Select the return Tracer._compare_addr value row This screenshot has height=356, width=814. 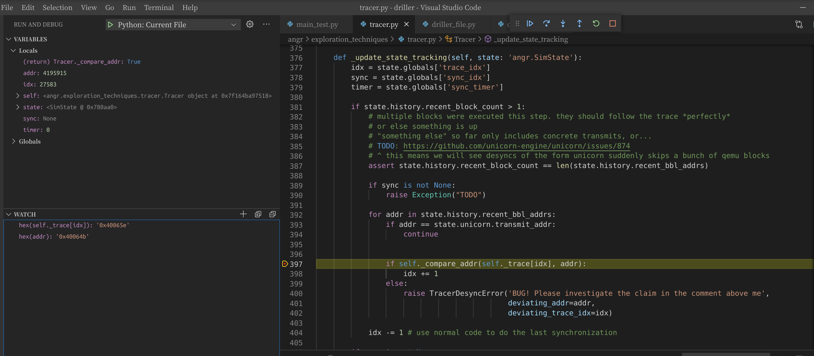(x=82, y=62)
